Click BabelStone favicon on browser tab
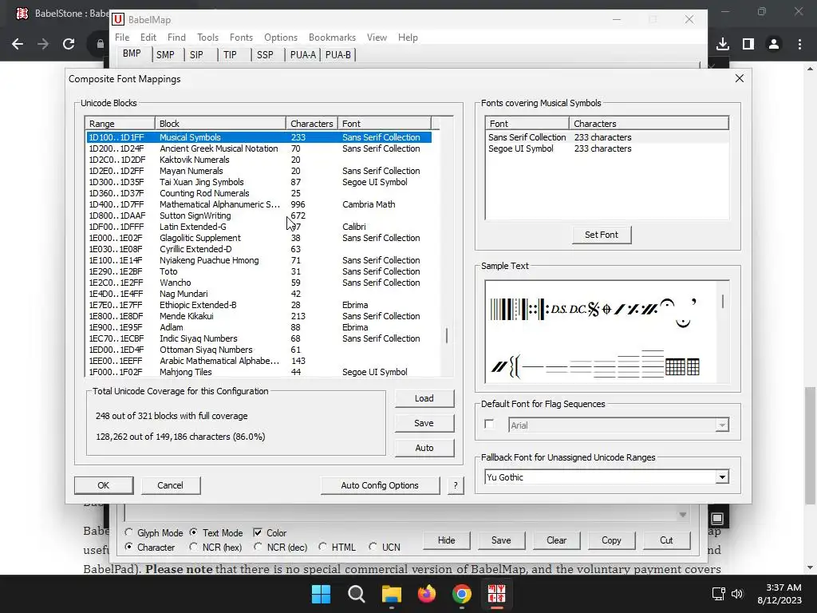Image resolution: width=817 pixels, height=613 pixels. click(x=22, y=13)
